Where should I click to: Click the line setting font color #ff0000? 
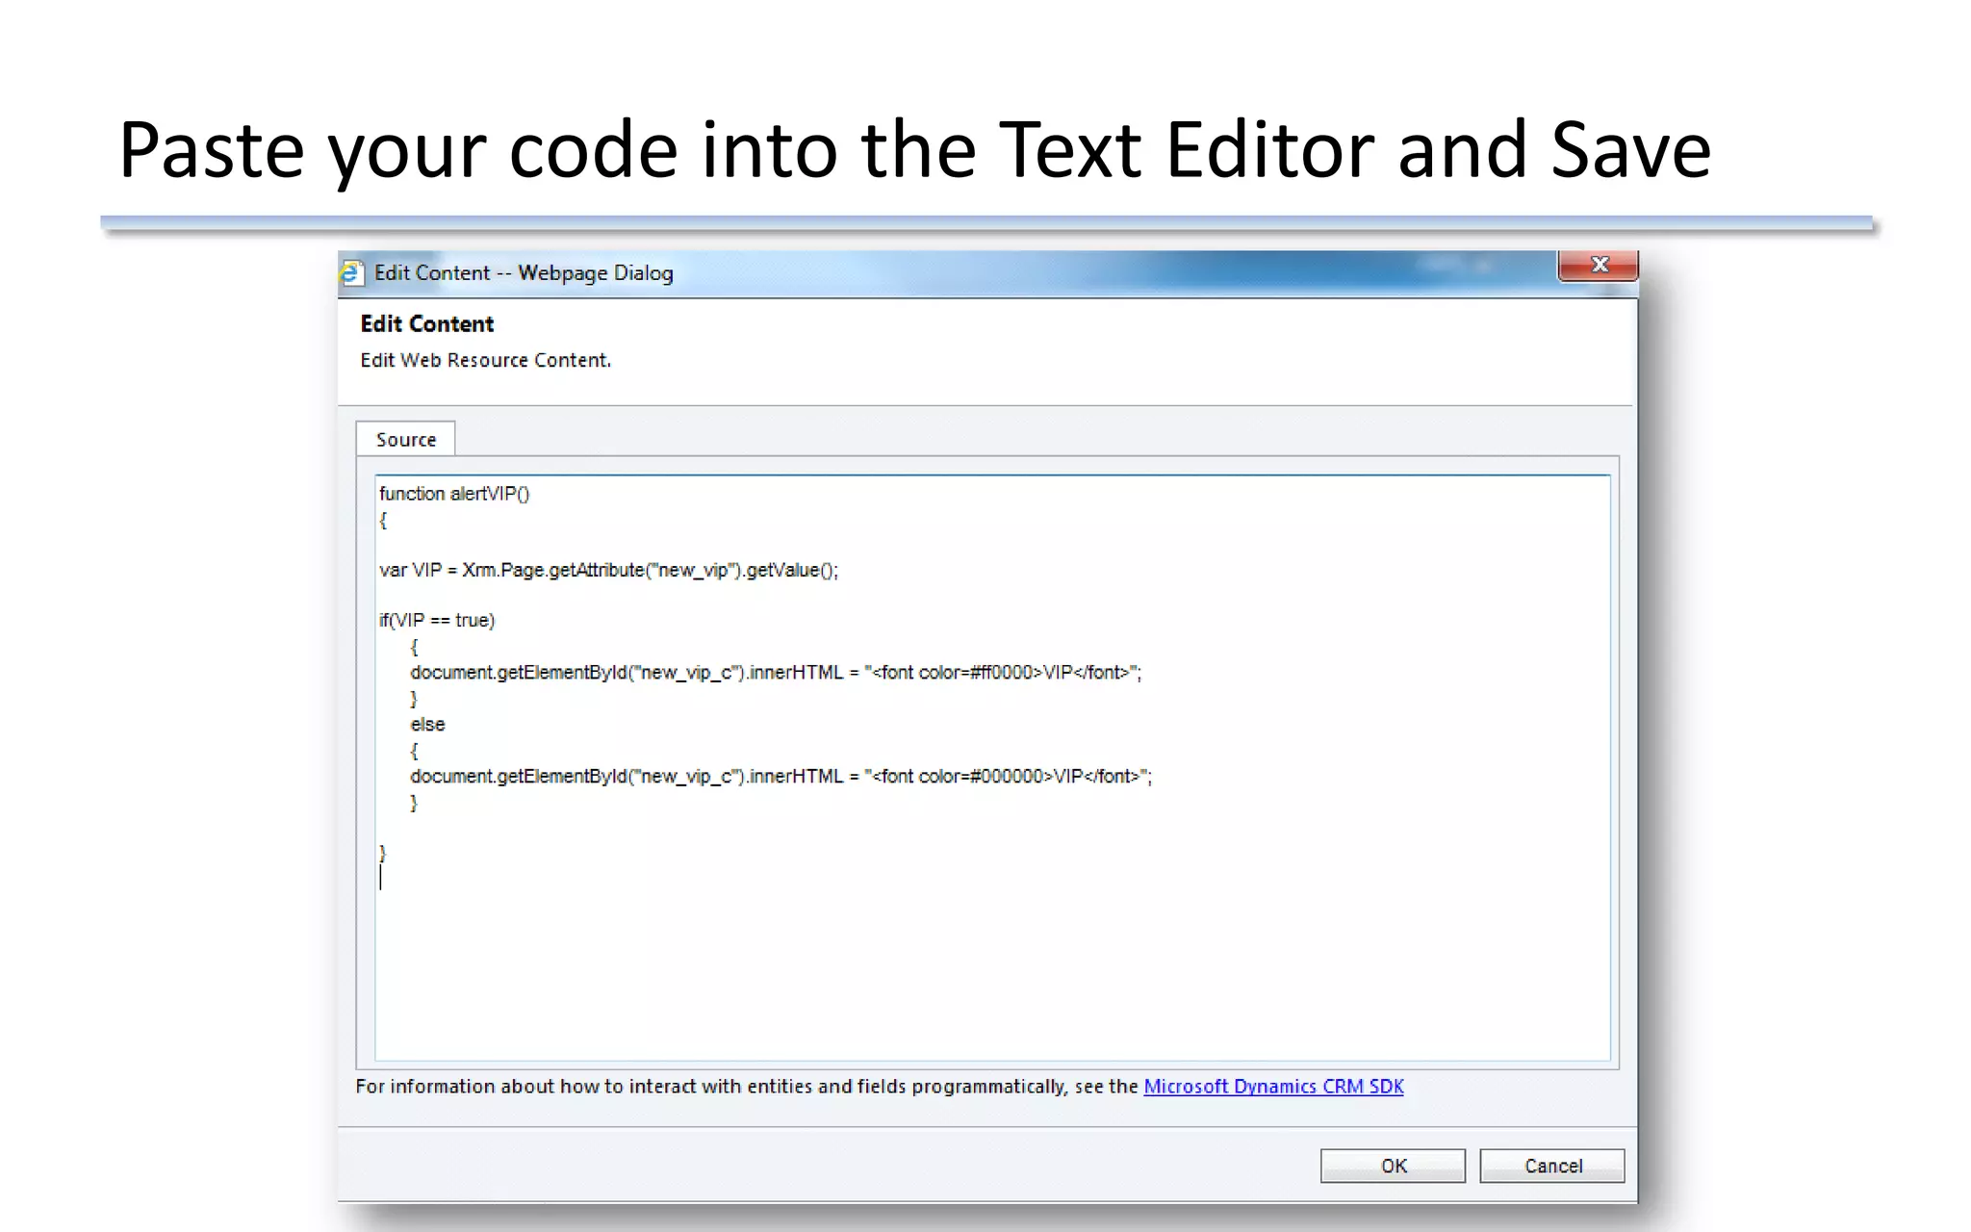pos(775,673)
